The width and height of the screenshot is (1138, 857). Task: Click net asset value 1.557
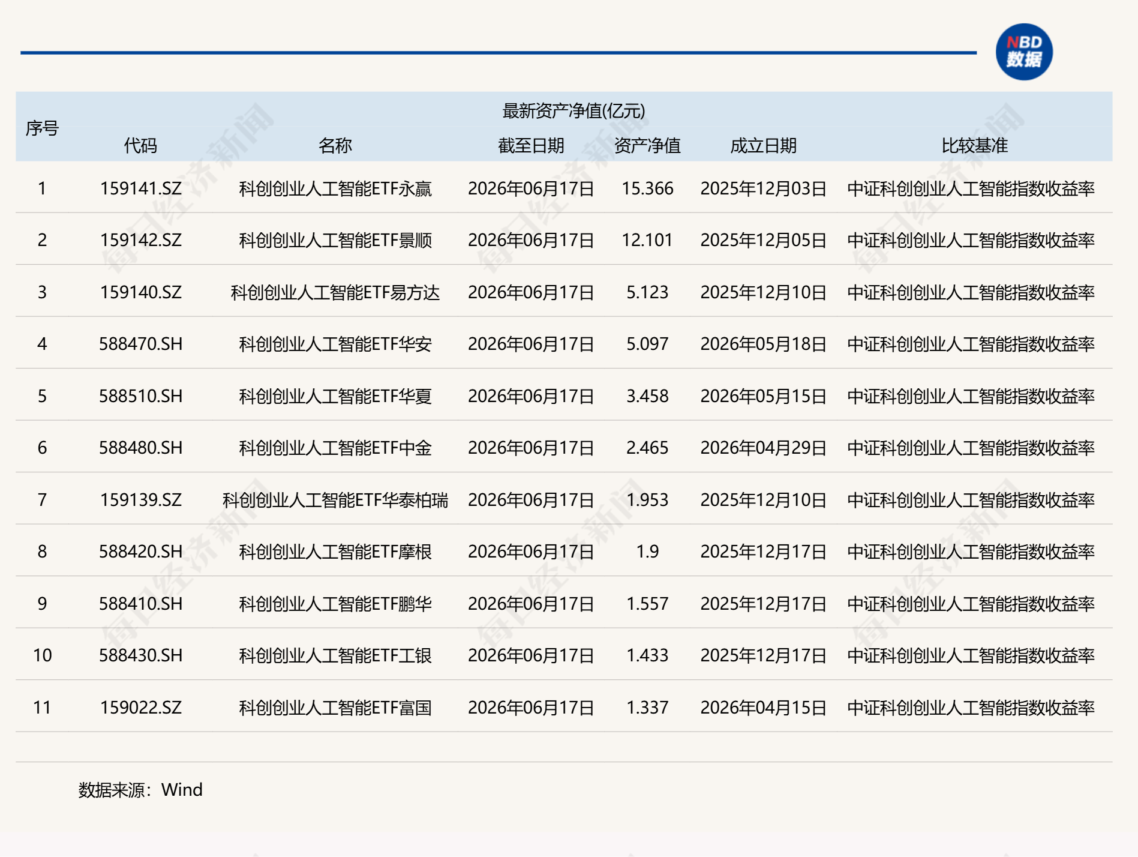(647, 604)
